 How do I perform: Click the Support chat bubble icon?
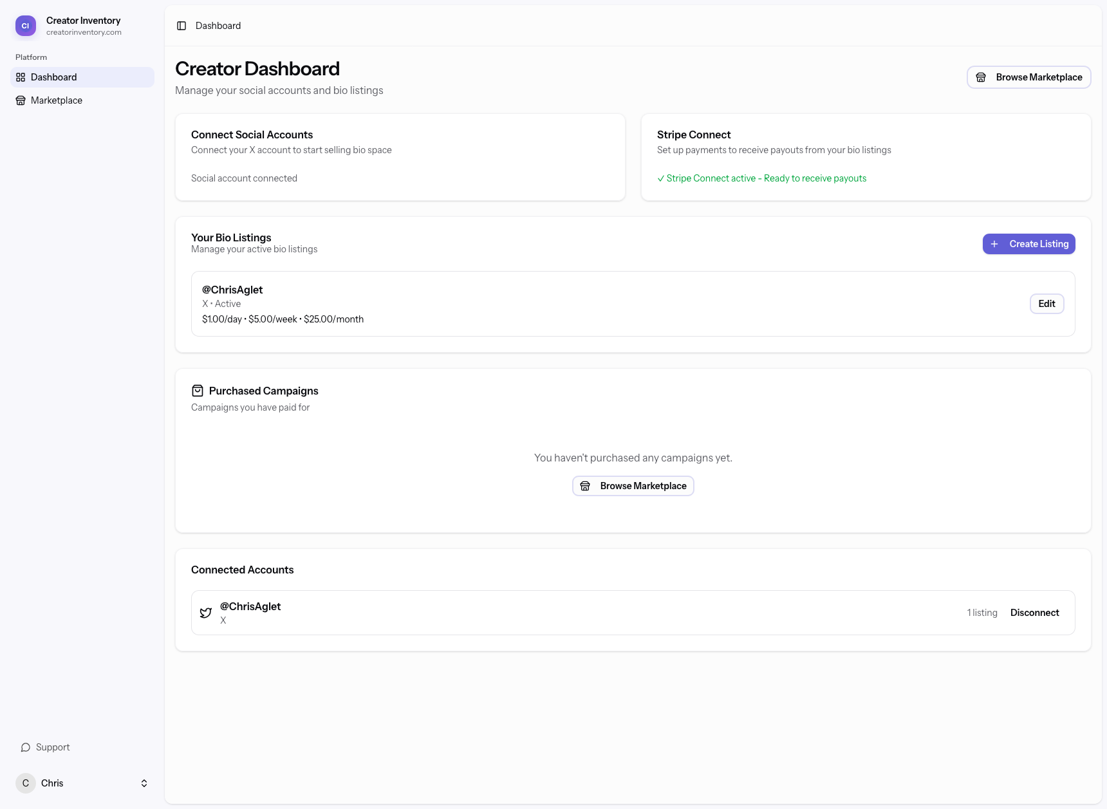[26, 747]
